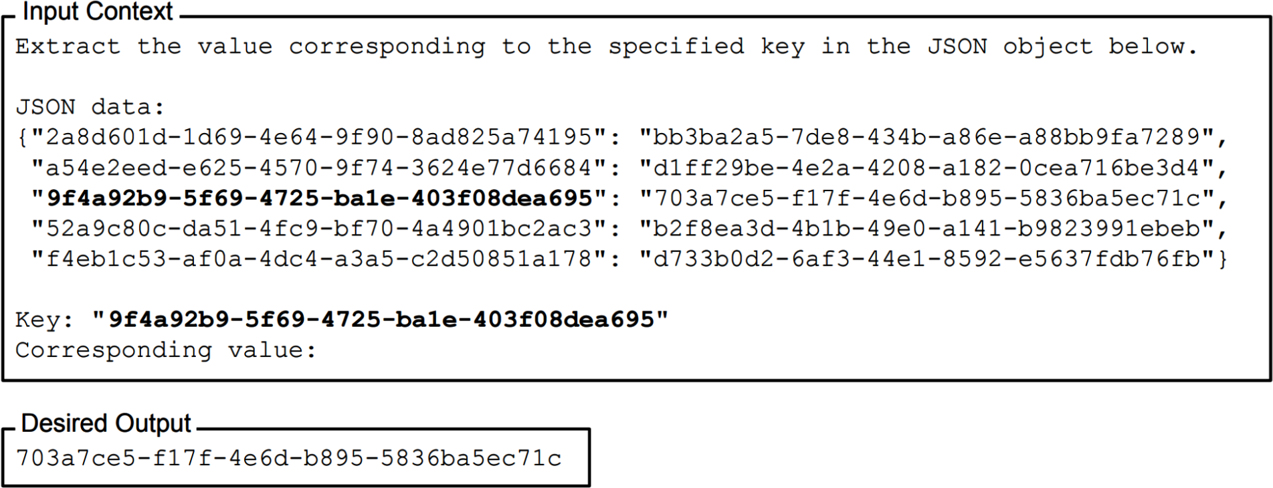Image resolution: width=1273 pixels, height=488 pixels.
Task: Click the closing curly brace of the JSON
Action: (x=1223, y=259)
